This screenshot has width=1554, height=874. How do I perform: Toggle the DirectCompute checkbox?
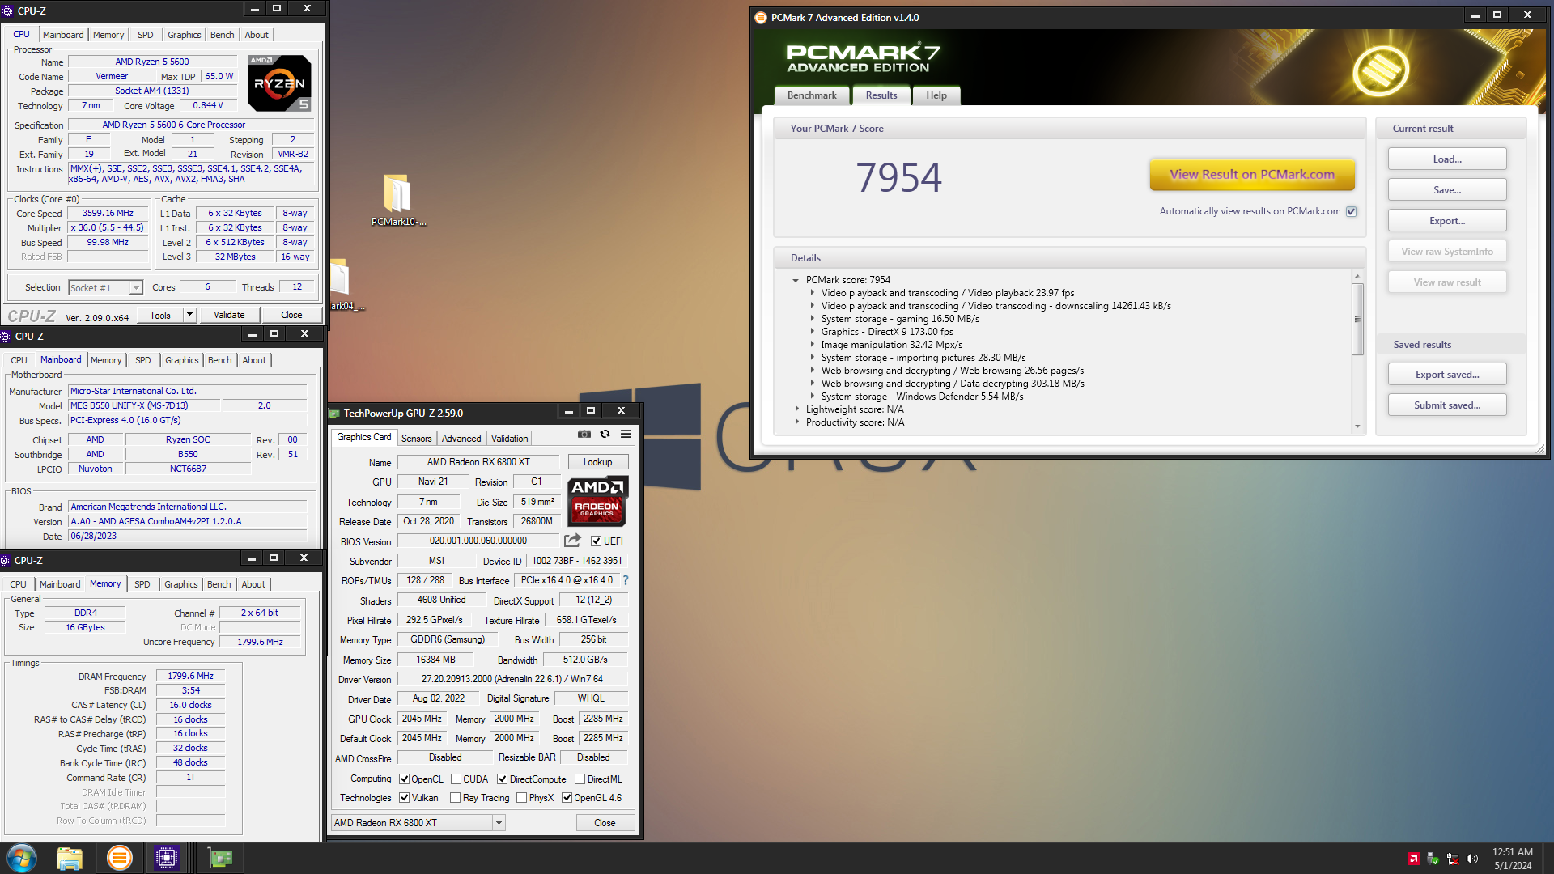[x=503, y=779]
